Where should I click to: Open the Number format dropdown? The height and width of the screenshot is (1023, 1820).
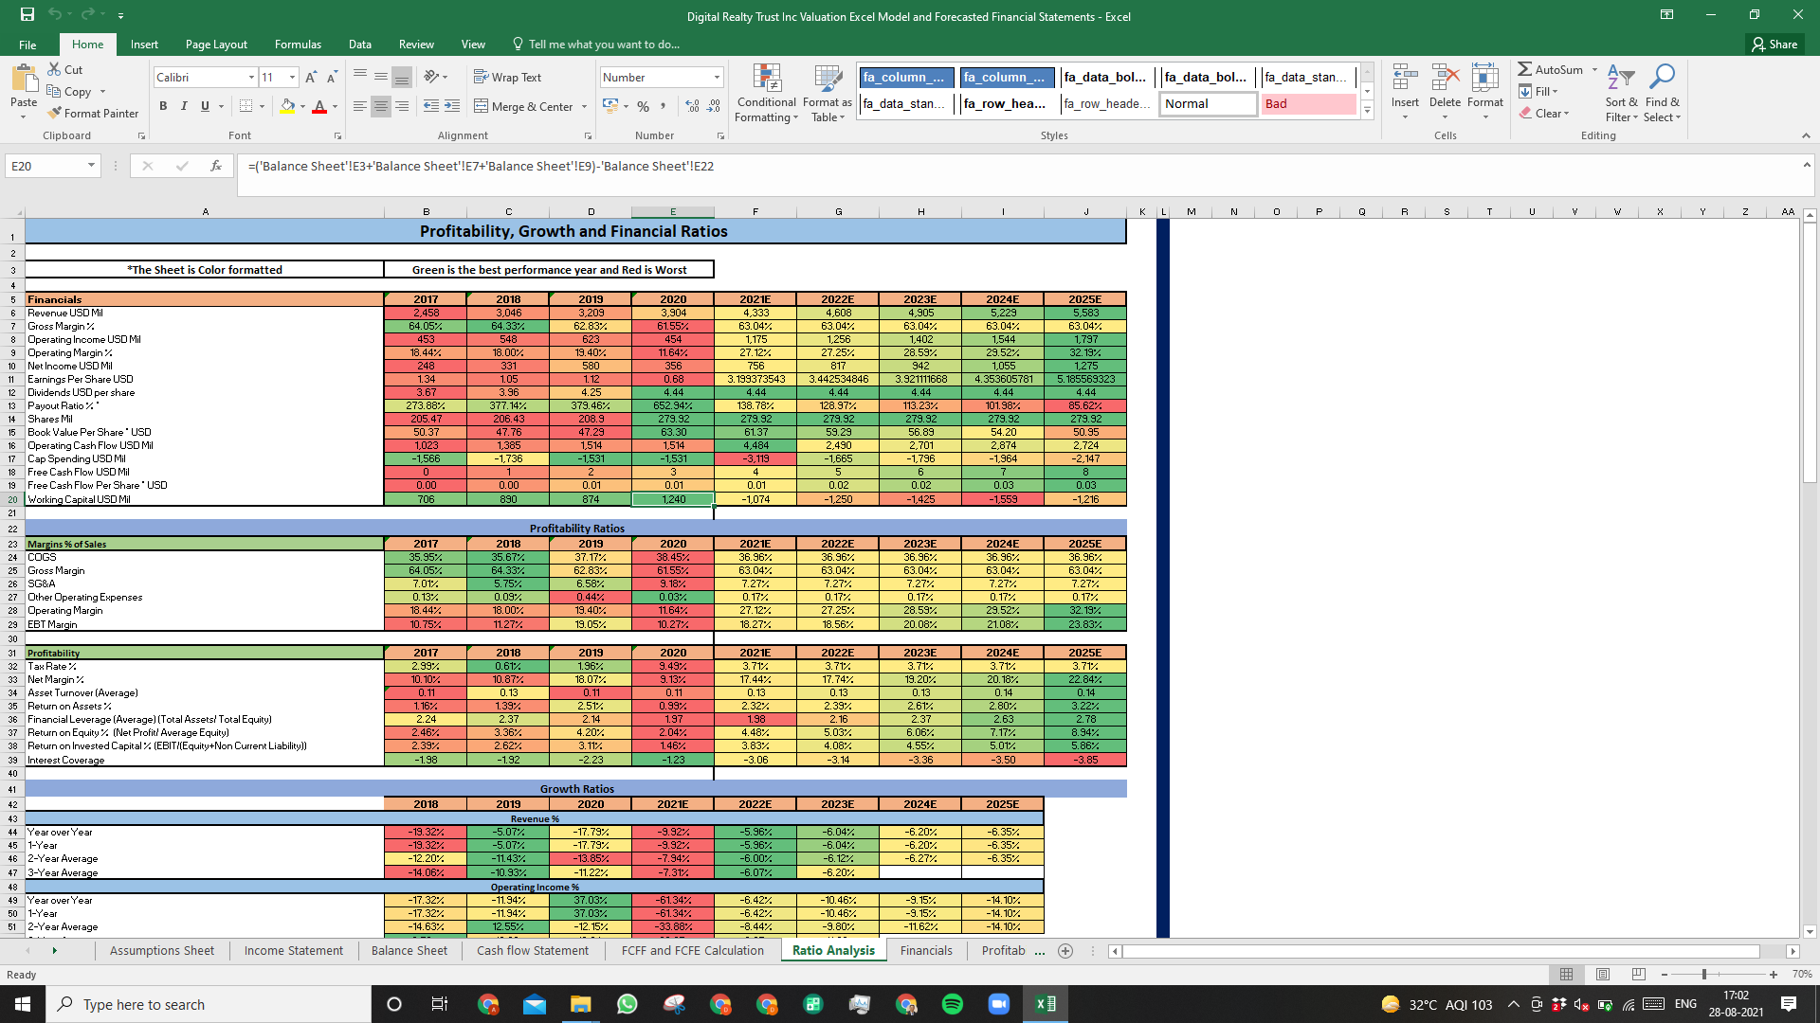pos(717,77)
